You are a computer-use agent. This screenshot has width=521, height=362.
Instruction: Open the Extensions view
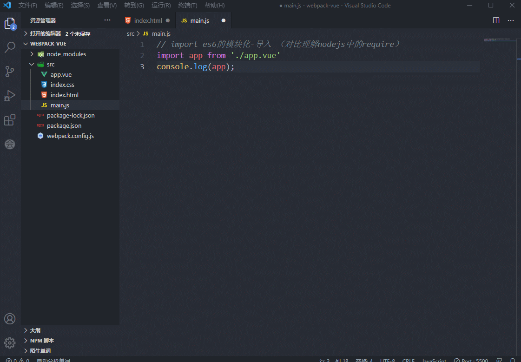10,120
